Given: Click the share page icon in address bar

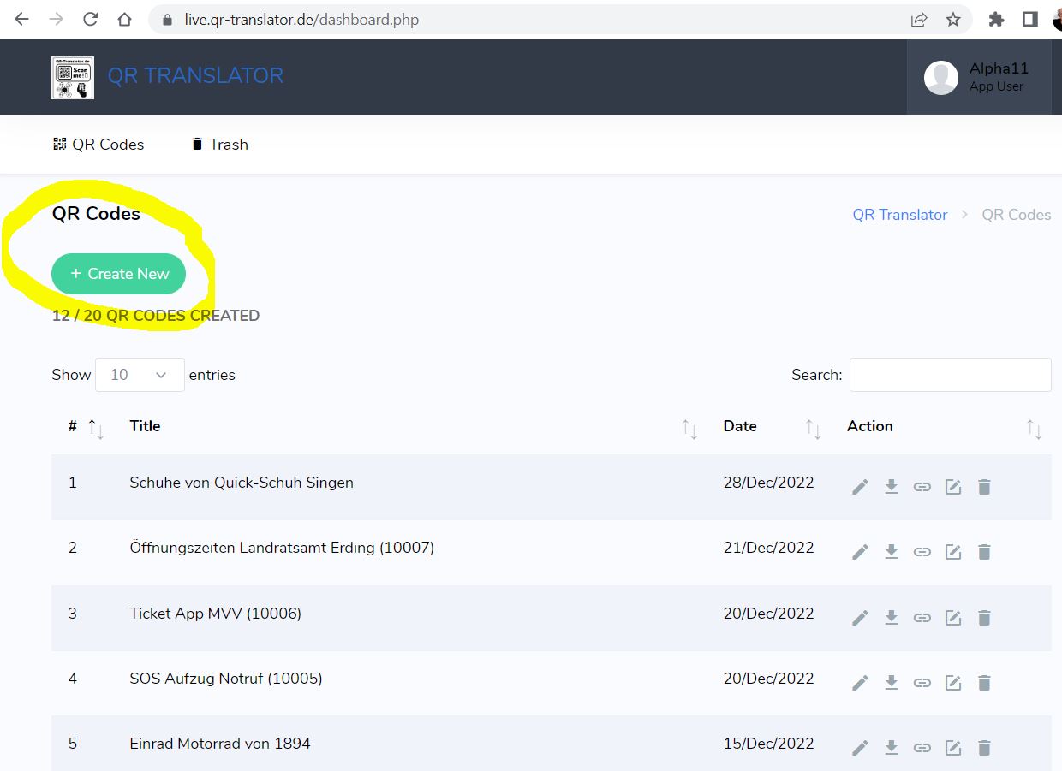Looking at the screenshot, I should pyautogui.click(x=919, y=19).
